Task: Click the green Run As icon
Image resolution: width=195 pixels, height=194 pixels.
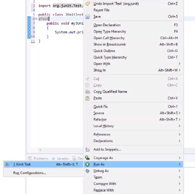Action: (87, 164)
